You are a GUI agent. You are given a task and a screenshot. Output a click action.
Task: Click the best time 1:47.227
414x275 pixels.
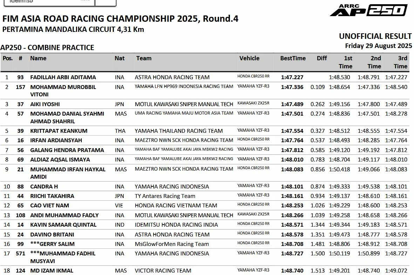coord(292,77)
